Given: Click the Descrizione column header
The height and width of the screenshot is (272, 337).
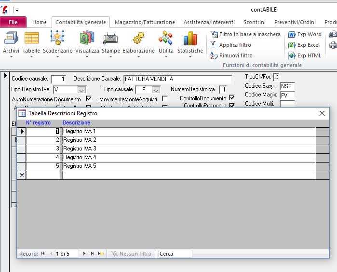Looking at the screenshot, I should click(76, 122).
